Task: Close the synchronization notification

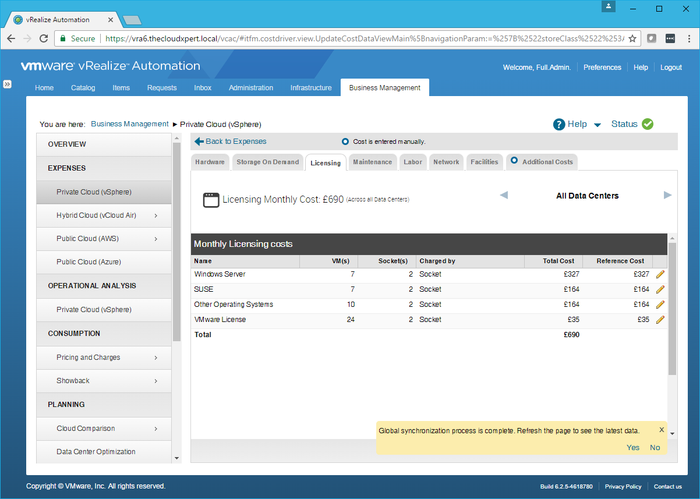Action: pyautogui.click(x=662, y=430)
